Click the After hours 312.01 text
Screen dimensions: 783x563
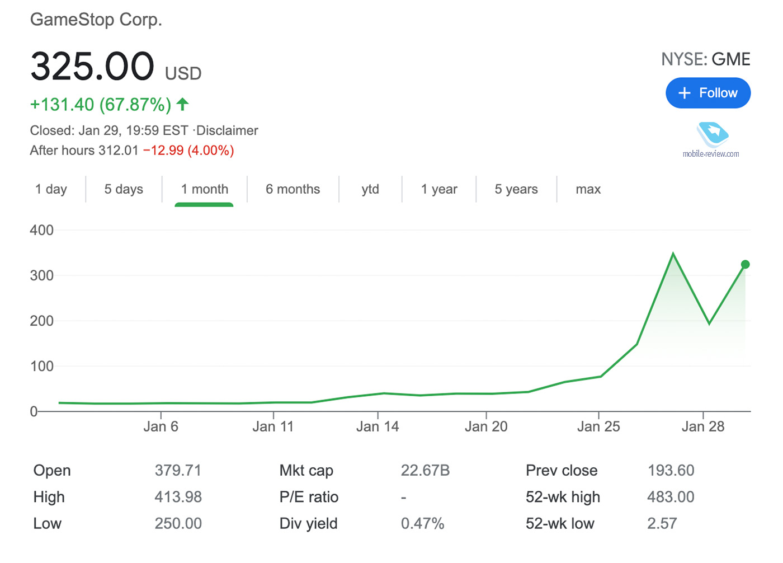pyautogui.click(x=84, y=151)
